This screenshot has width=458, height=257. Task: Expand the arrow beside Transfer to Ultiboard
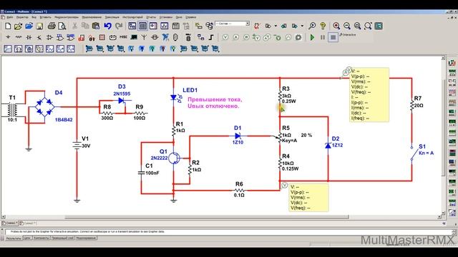276,26
